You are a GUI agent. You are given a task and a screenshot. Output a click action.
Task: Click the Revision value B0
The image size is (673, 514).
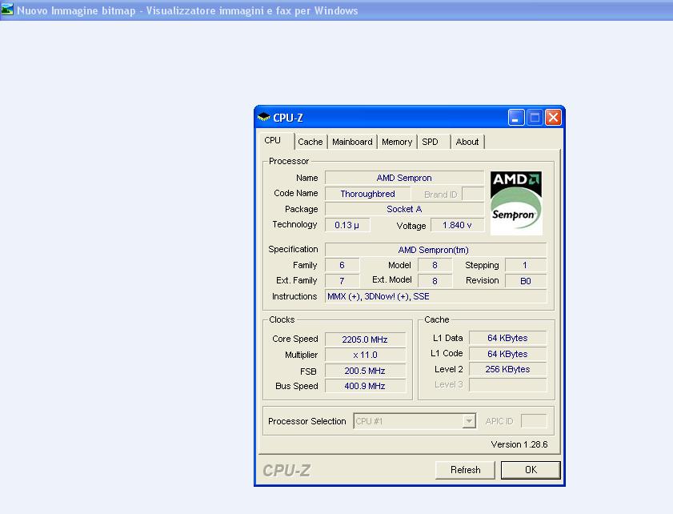point(526,281)
